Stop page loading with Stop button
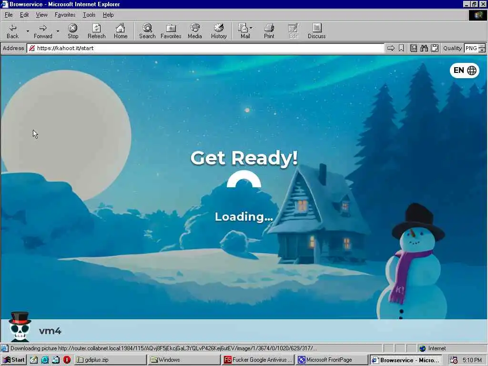488x366 pixels. click(x=73, y=31)
